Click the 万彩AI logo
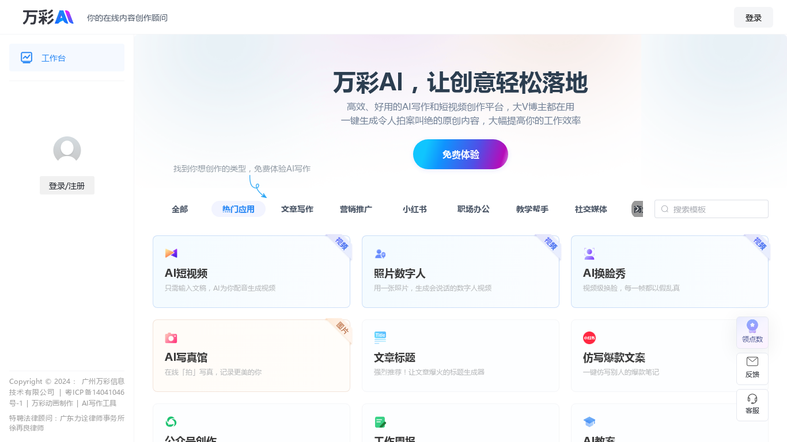 click(x=48, y=17)
